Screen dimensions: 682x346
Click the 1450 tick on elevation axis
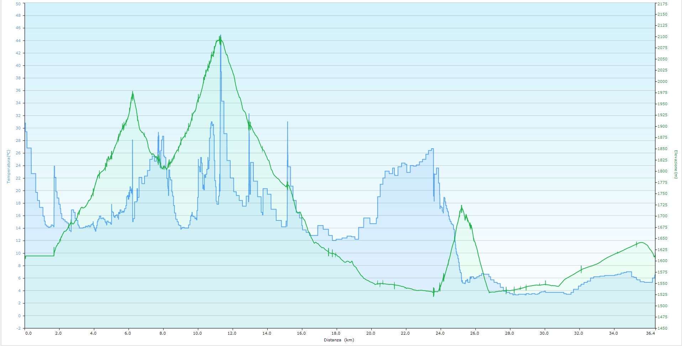(x=662, y=328)
